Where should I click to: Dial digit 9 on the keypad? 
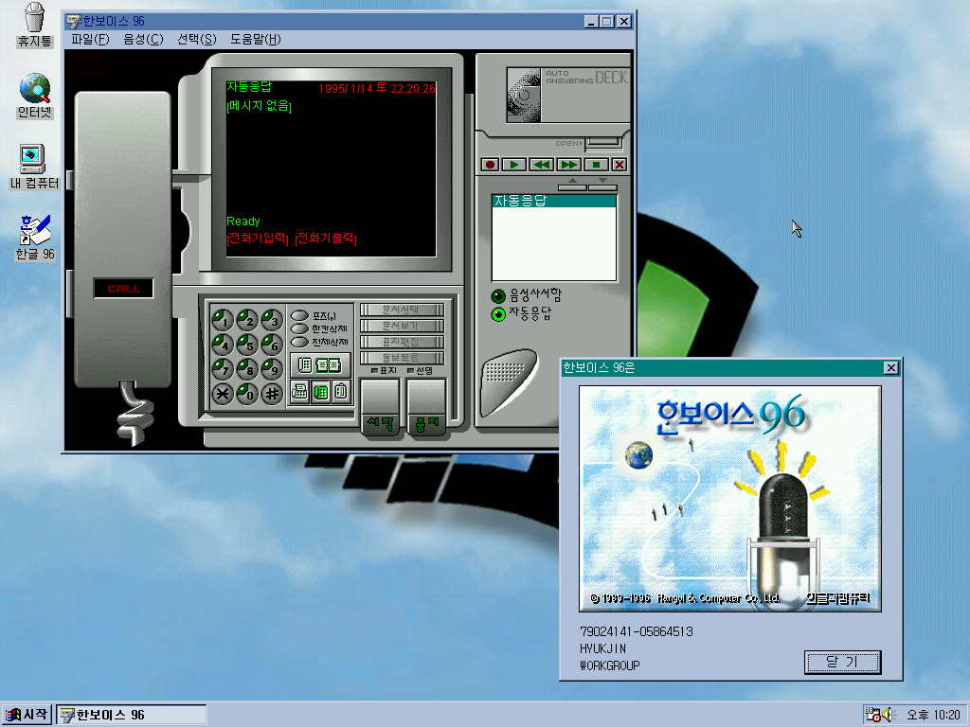272,369
